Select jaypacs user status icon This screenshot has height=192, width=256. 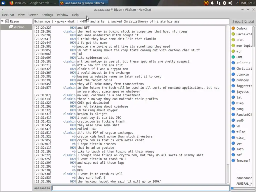pyautogui.click(x=233, y=91)
